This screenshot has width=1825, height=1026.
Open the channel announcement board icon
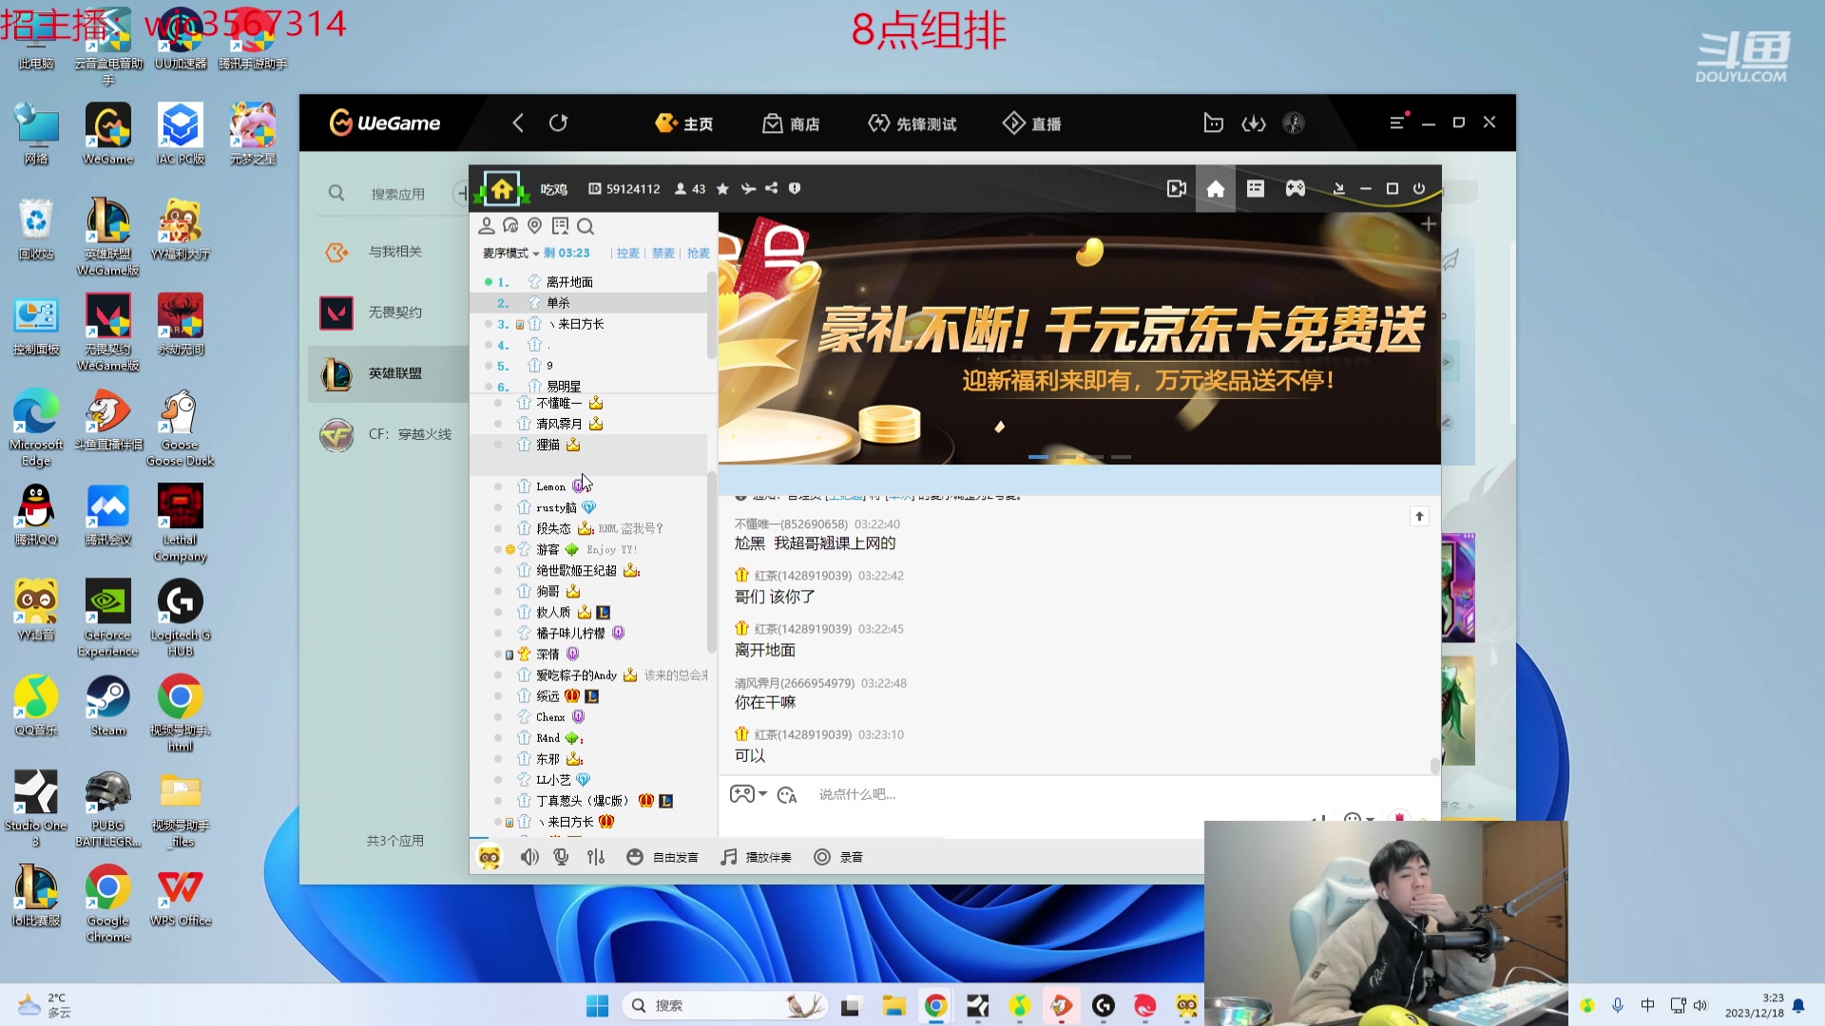(x=560, y=226)
